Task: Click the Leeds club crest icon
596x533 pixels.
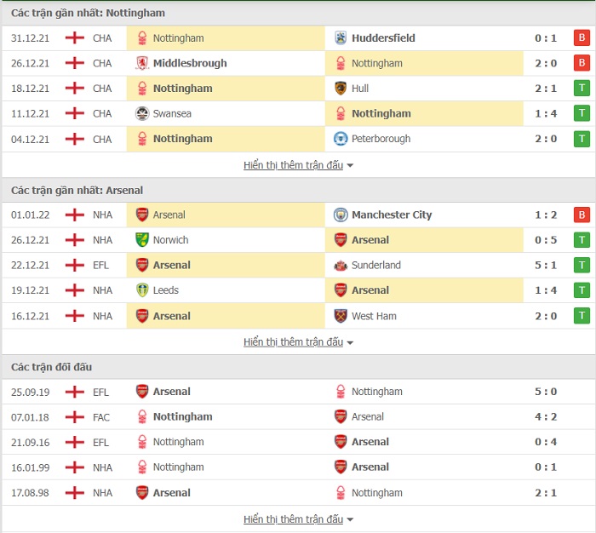Action: coord(142,290)
